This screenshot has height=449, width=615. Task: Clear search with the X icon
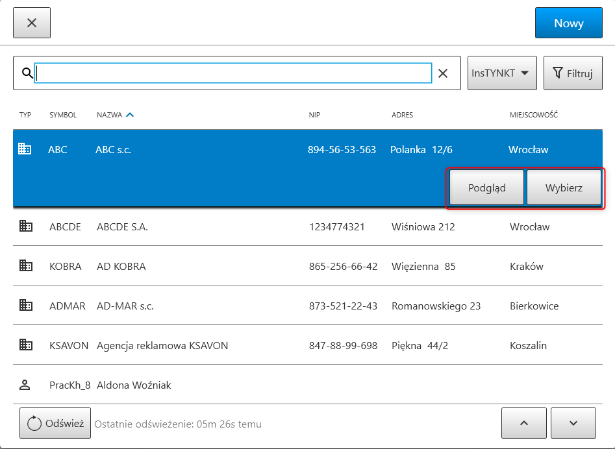tap(443, 73)
